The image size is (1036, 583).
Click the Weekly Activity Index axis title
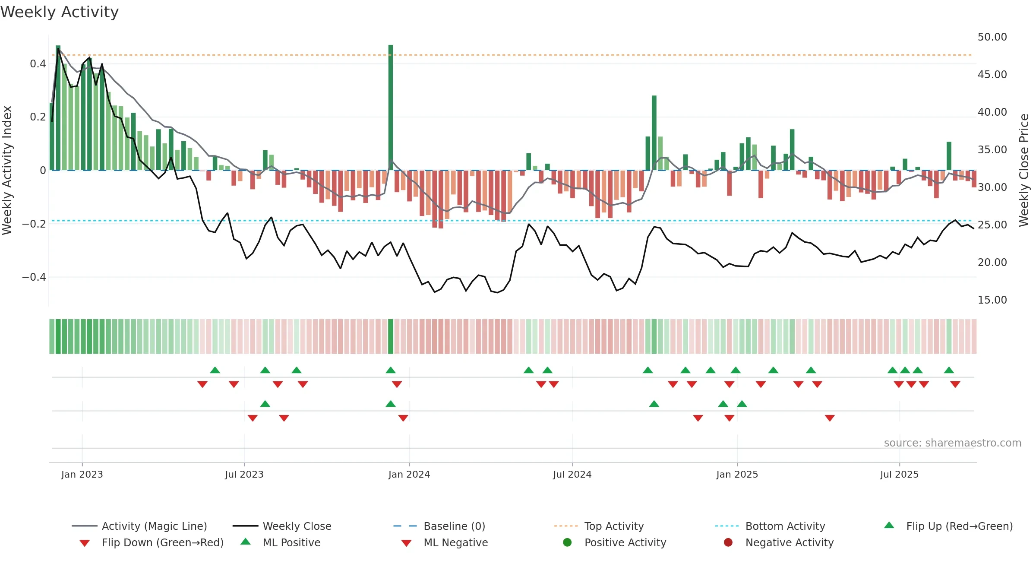coord(7,170)
